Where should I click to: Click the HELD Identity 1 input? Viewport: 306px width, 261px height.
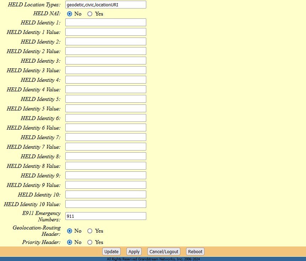click(x=106, y=22)
